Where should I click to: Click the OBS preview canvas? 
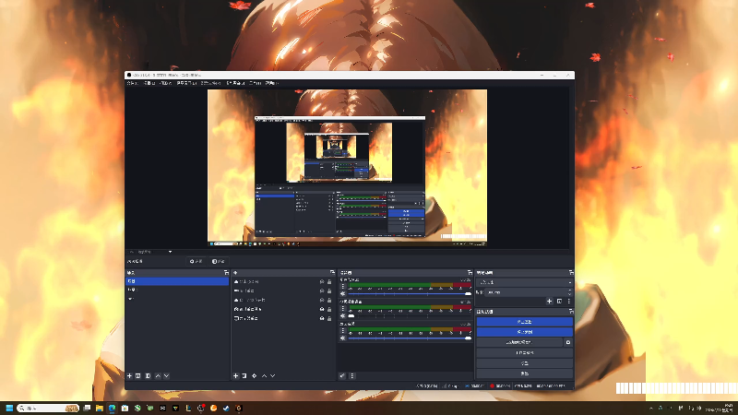point(348,168)
